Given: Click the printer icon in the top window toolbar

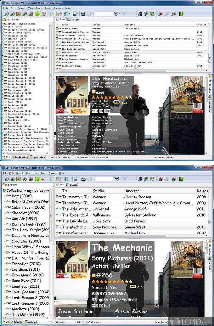Looking at the screenshot, I should coord(83,14).
